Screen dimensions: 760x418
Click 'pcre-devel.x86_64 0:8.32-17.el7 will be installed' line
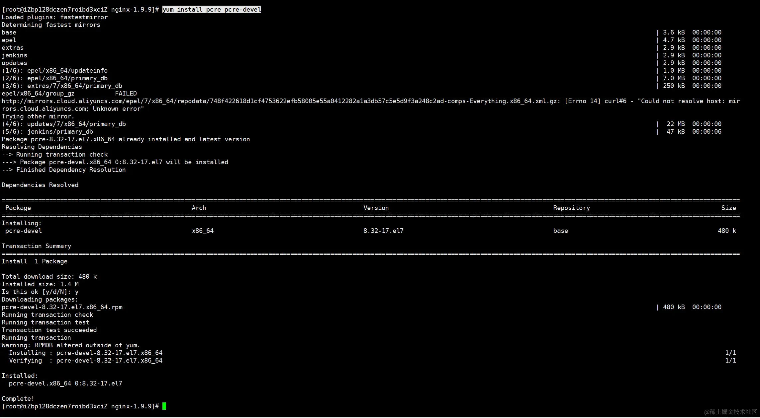pos(115,162)
